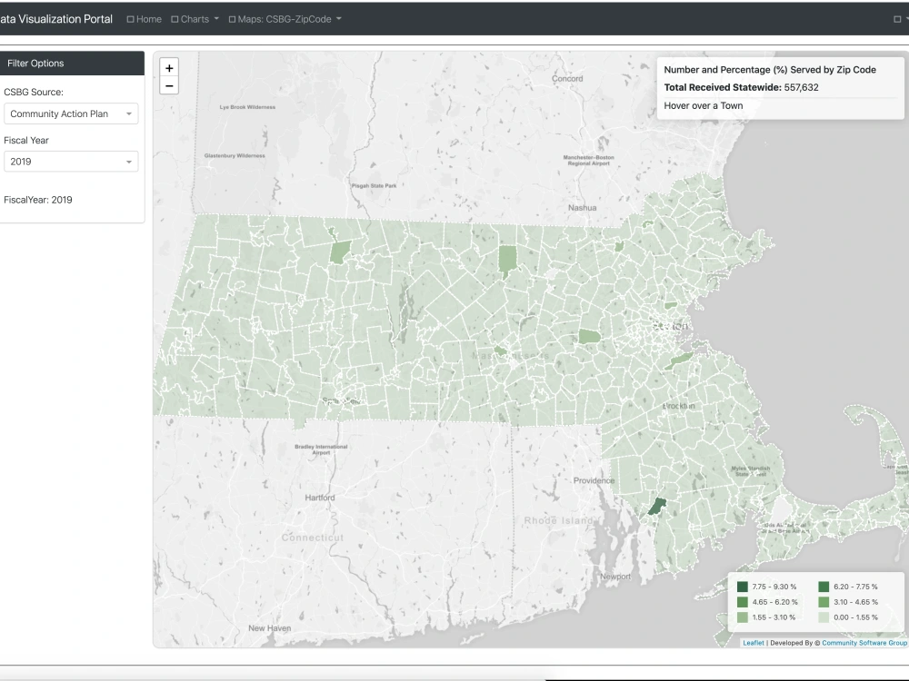This screenshot has width=909, height=681.
Task: Zoom out using the map minus icon
Action: (169, 84)
